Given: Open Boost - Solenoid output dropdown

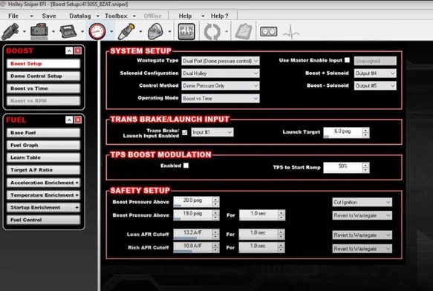Looking at the screenshot, I should [375, 85].
